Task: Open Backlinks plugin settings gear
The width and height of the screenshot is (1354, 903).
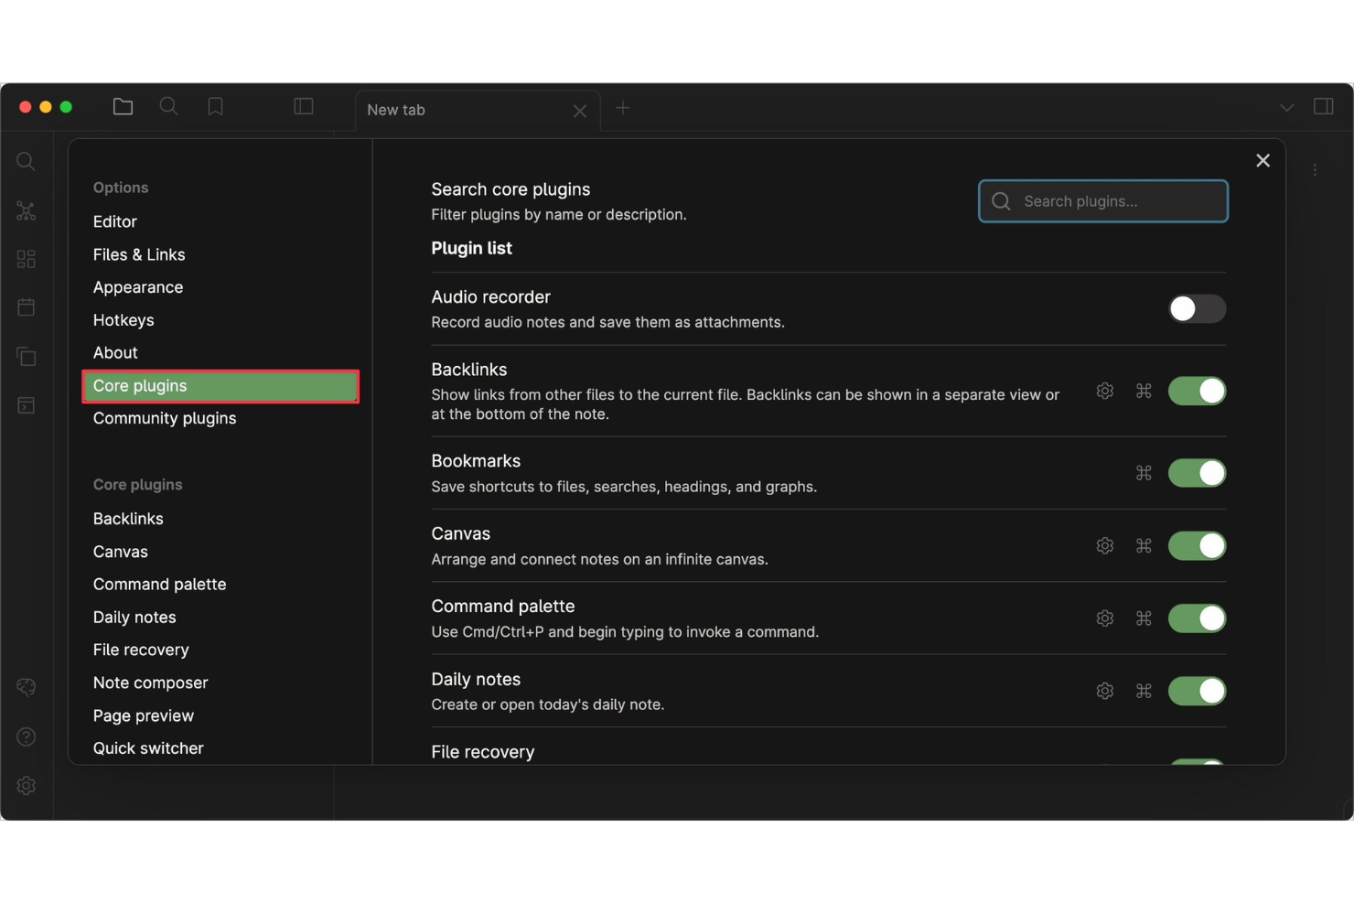Action: click(1104, 391)
